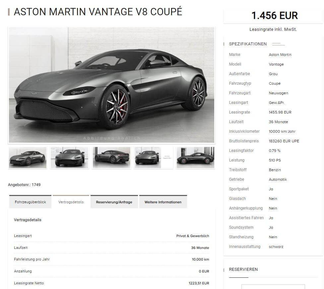This screenshot has height=289, width=324.
Task: Select the Weitere Informationen tab
Action: pyautogui.click(x=163, y=202)
